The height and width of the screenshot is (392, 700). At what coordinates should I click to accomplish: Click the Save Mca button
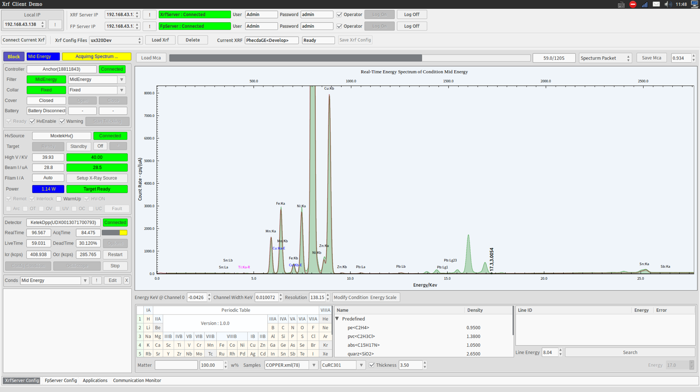point(651,58)
